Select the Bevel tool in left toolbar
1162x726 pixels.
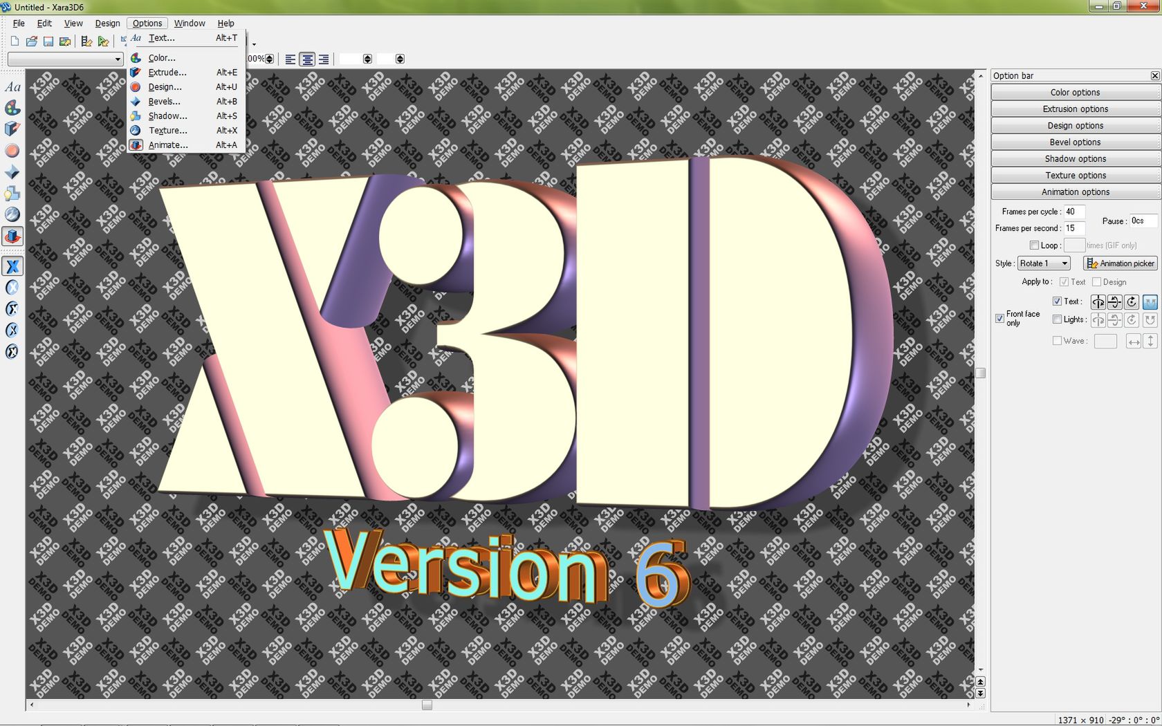(x=12, y=172)
